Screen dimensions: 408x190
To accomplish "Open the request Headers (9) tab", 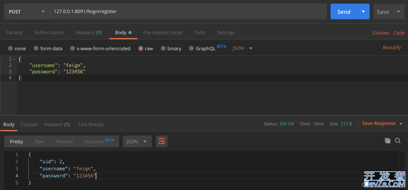I will [89, 32].
